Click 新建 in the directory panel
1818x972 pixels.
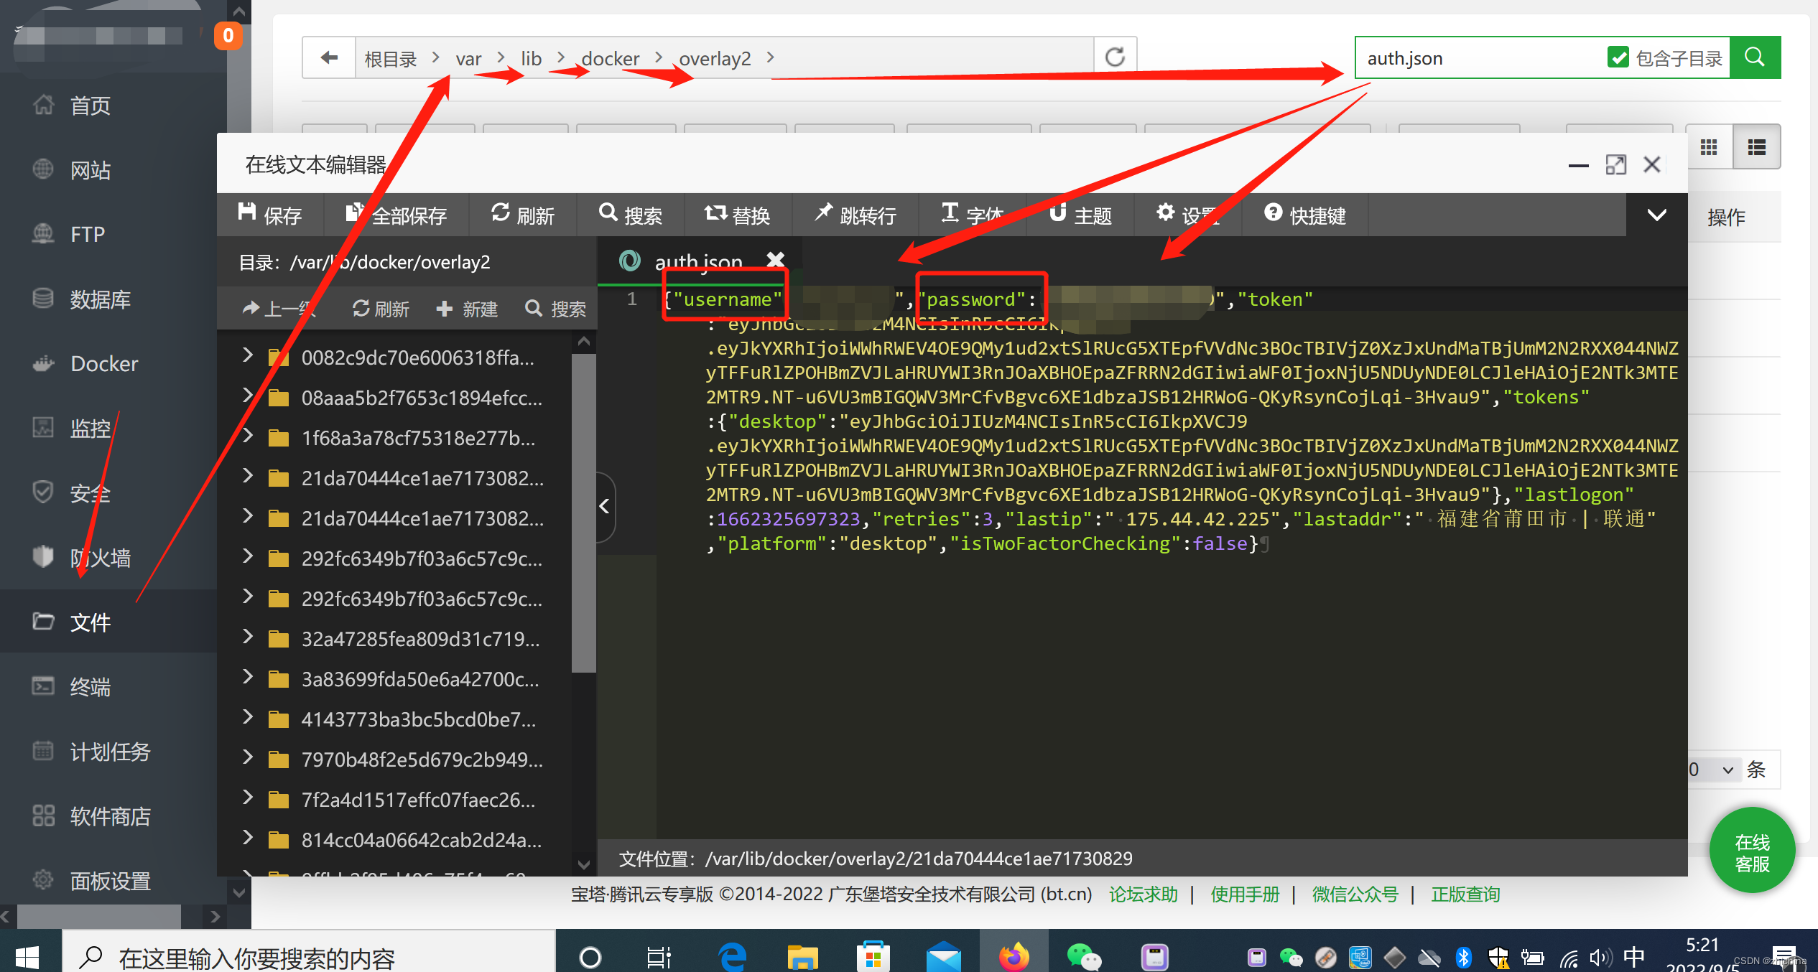467,309
